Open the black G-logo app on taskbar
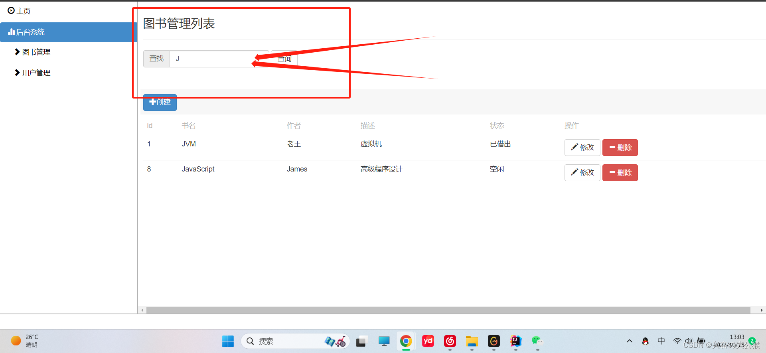Viewport: 766px width, 353px height. pyautogui.click(x=494, y=341)
